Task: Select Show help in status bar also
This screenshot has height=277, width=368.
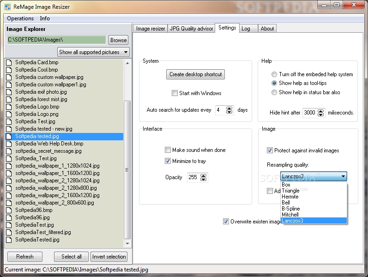Action: tap(274, 92)
